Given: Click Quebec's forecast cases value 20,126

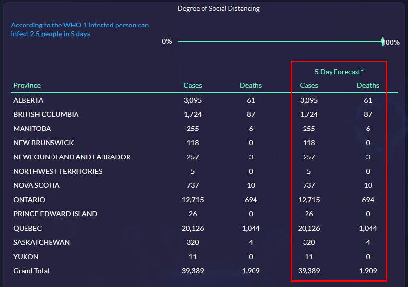Looking at the screenshot, I should (x=309, y=228).
